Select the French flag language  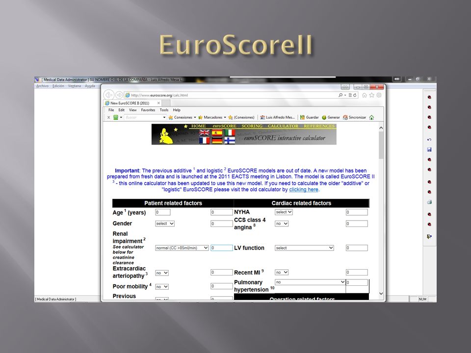click(x=204, y=141)
